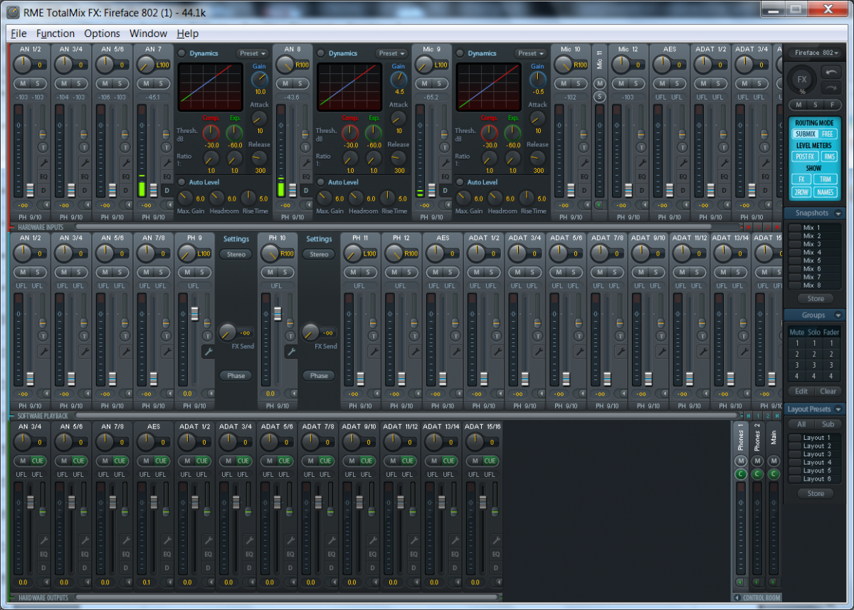Click the PH 9 software playback fader
The image size is (854, 610).
[x=194, y=312]
